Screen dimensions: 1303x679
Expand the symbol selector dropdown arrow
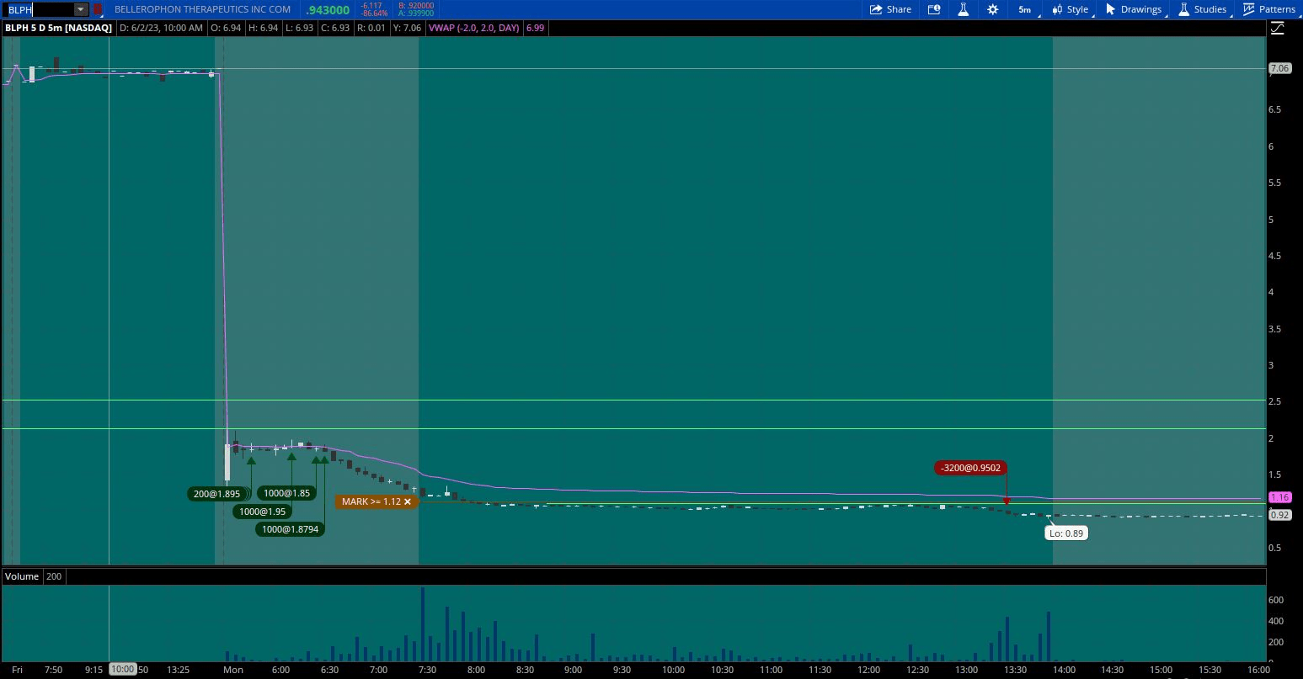pyautogui.click(x=81, y=9)
